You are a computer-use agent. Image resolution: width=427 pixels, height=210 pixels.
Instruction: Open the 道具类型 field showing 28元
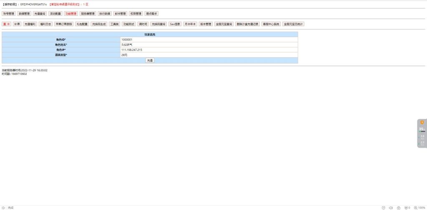pyautogui.click(x=208, y=55)
